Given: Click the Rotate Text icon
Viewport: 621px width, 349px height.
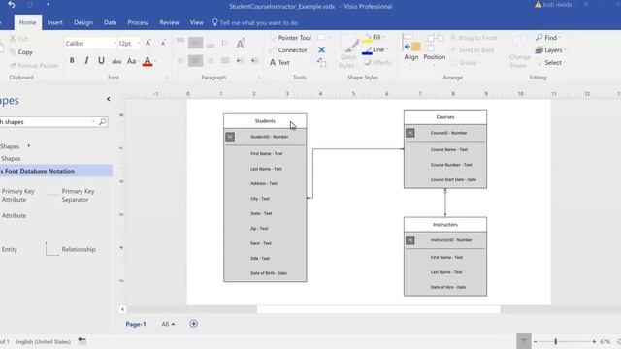Looking at the screenshot, I should 241,43.
